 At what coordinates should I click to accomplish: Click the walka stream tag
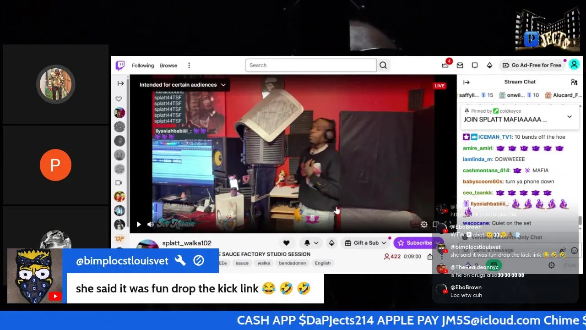point(264,263)
